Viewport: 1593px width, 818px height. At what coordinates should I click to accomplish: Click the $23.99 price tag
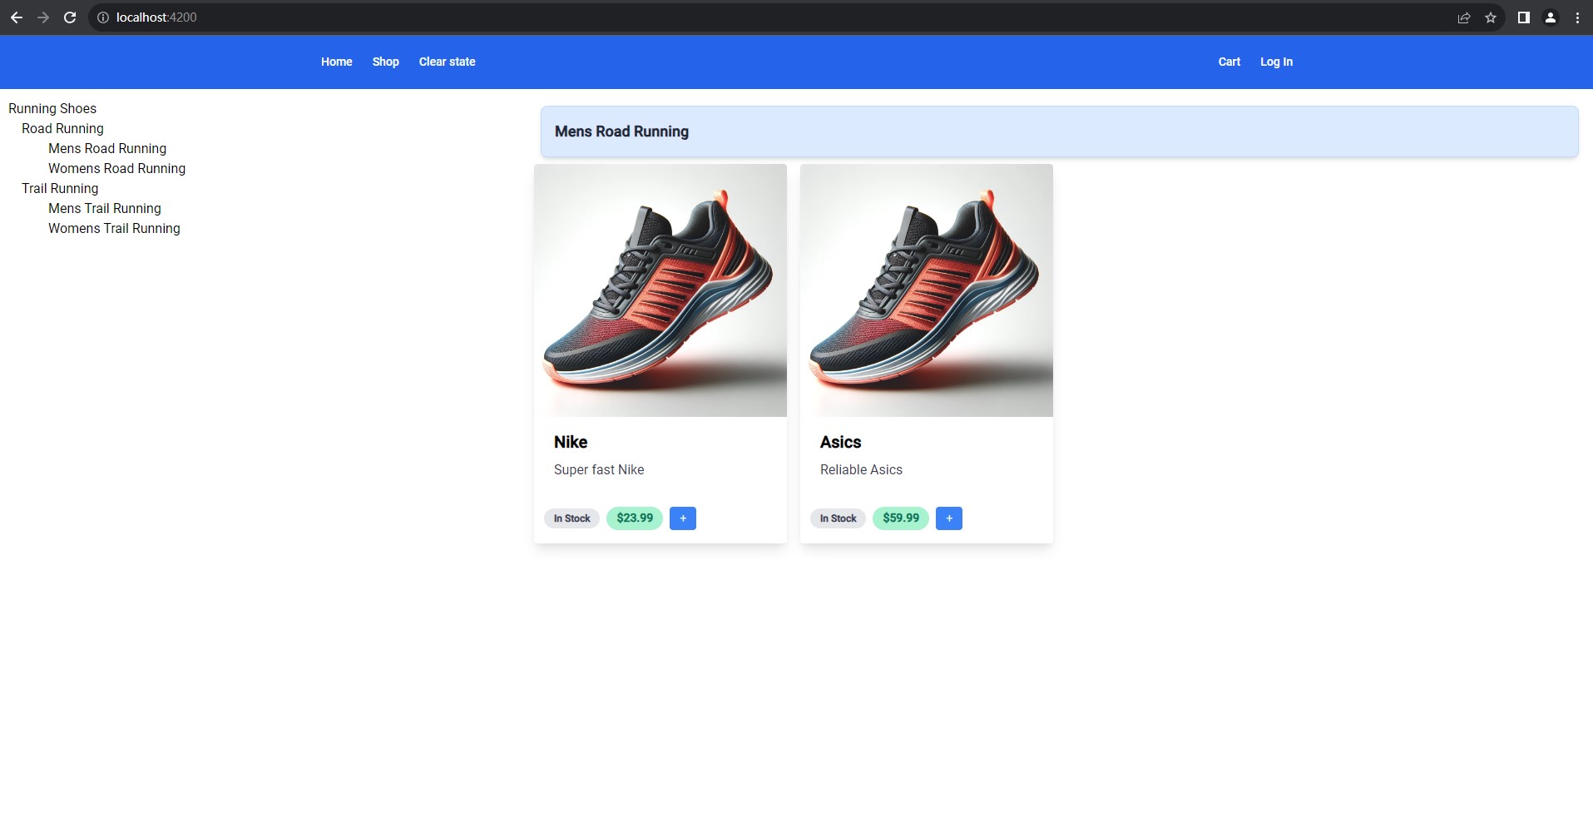(x=635, y=518)
